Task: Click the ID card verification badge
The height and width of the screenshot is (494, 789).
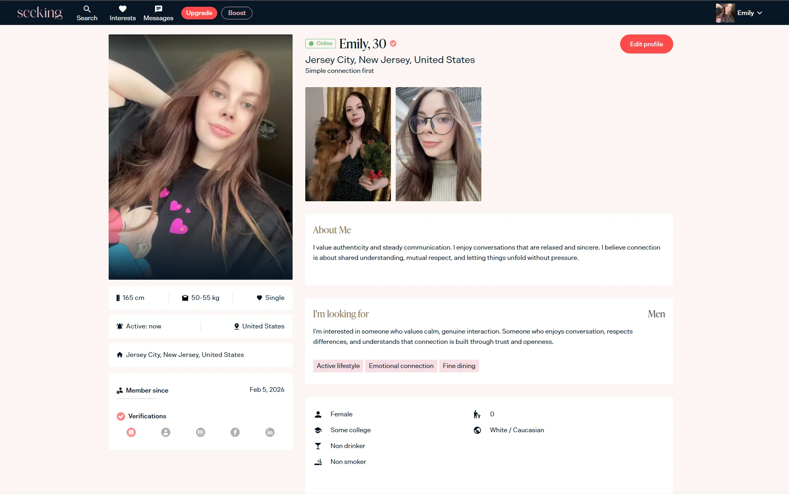Action: (x=201, y=432)
